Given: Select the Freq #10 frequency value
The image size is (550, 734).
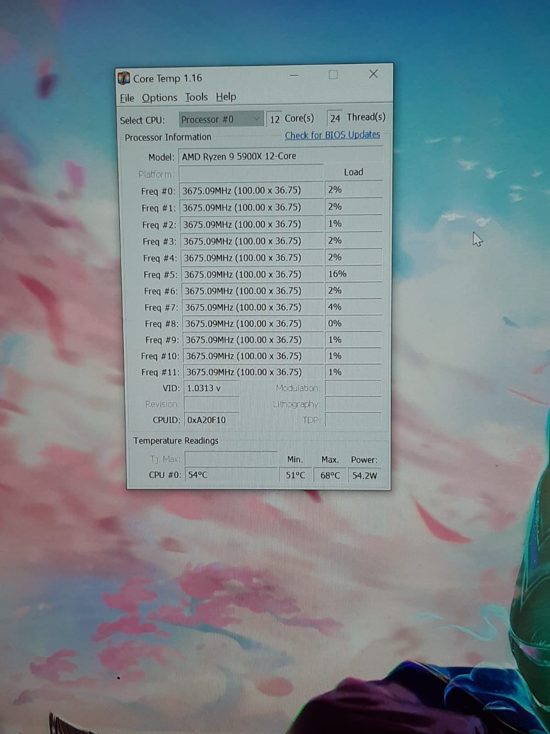Looking at the screenshot, I should click(253, 356).
